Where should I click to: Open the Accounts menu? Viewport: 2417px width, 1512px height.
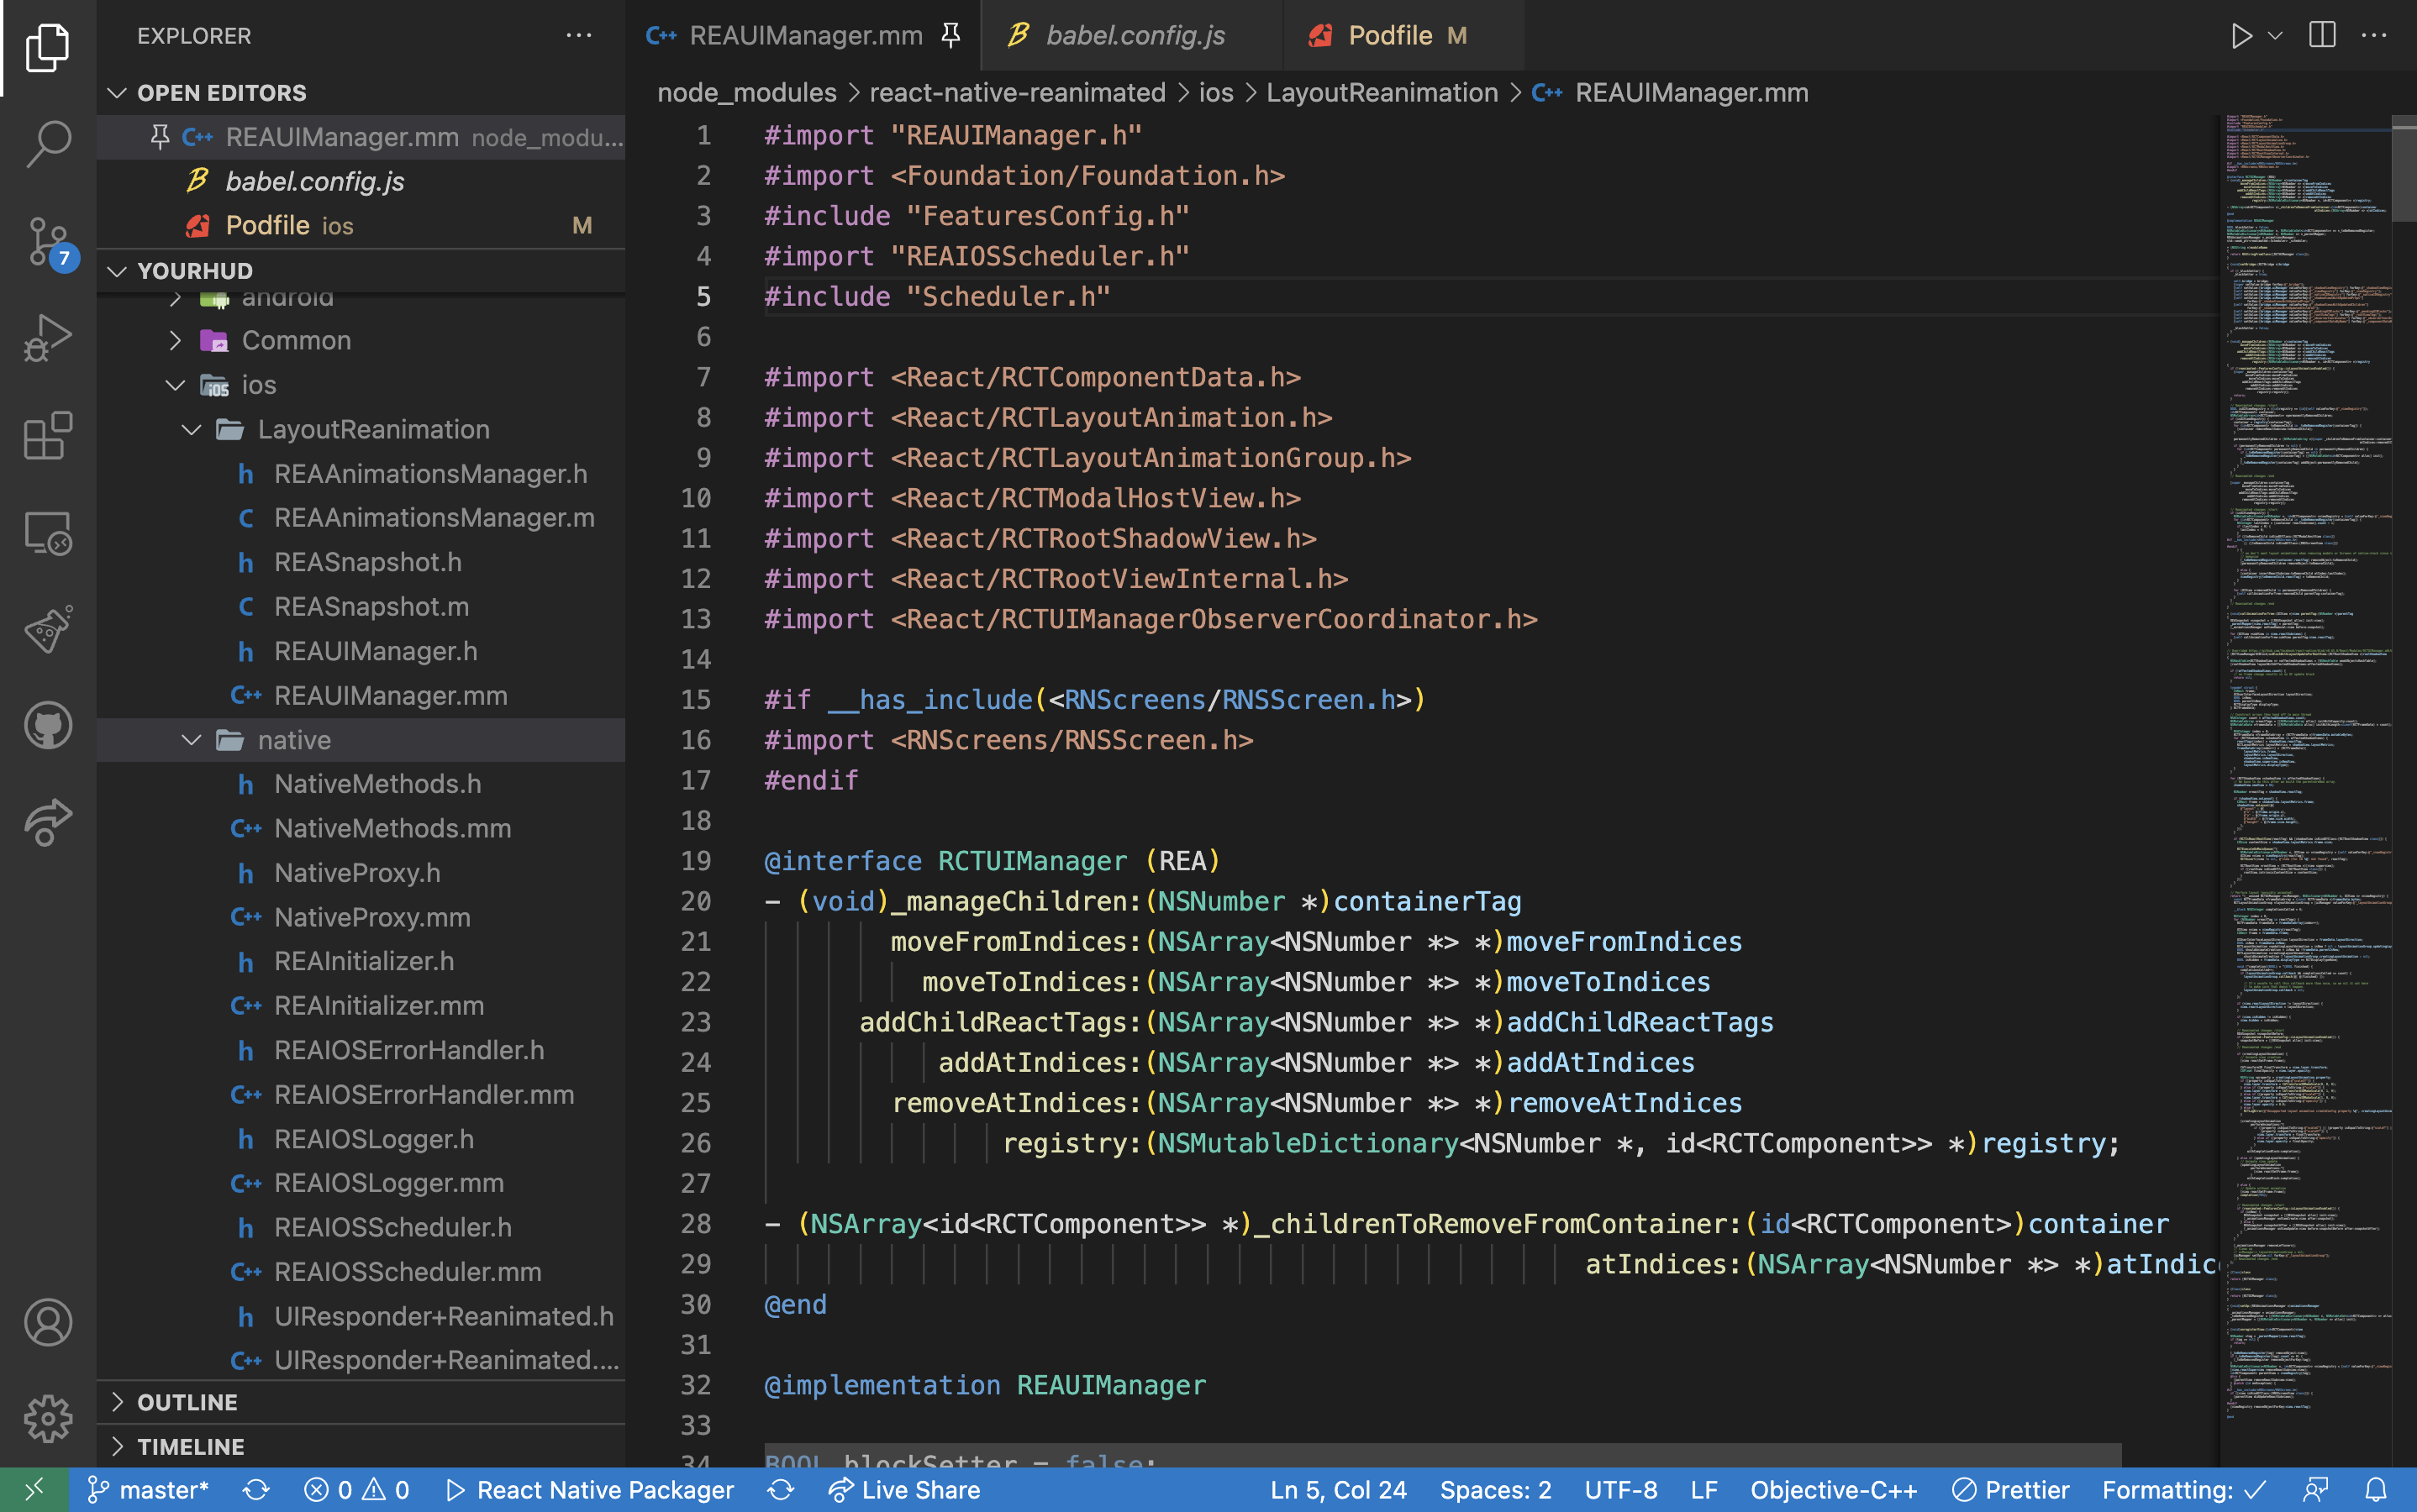pos(47,1322)
